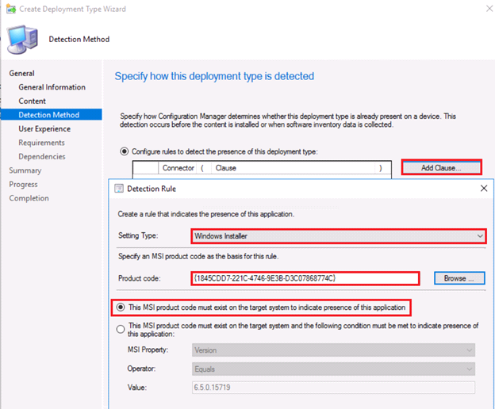495x409 pixels.
Task: Click the Create Deployment Type Wizard title icon
Action: [x=10, y=9]
